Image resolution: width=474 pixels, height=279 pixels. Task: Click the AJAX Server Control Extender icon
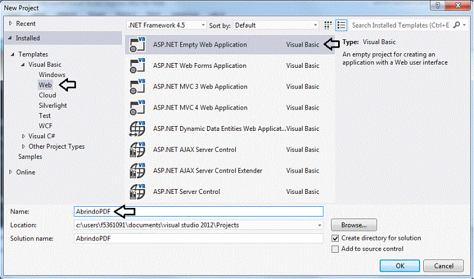[138, 171]
